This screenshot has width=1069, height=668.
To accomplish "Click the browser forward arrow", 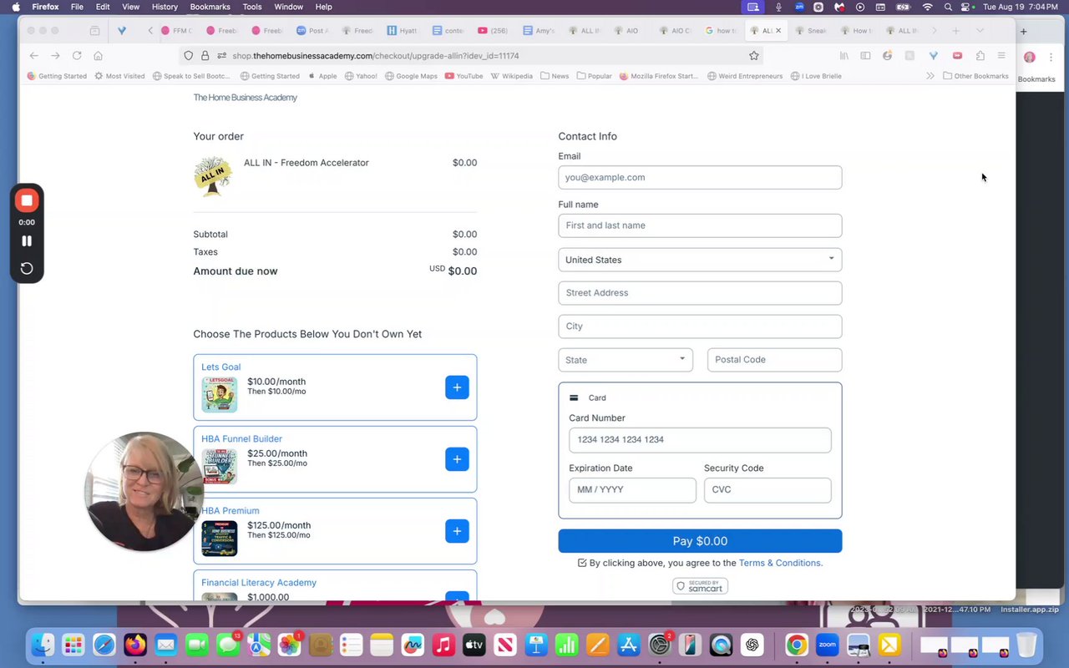I will tap(55, 56).
